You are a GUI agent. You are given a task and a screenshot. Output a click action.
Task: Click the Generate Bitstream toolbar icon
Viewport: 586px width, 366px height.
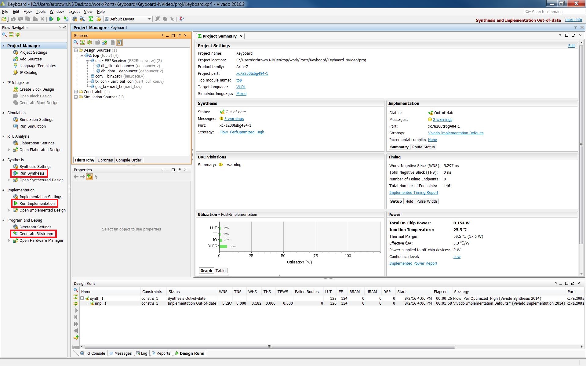click(66, 19)
